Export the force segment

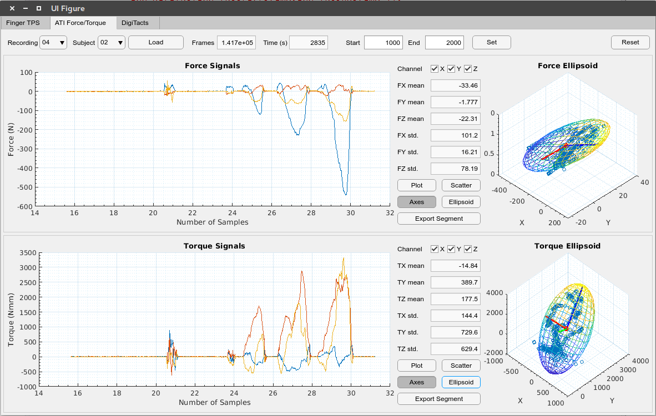point(438,218)
